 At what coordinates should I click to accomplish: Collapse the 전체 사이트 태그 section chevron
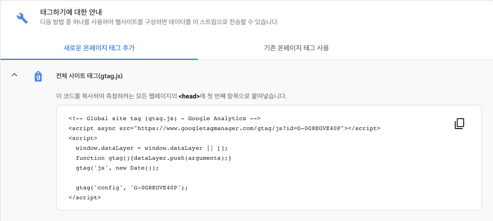(14, 75)
